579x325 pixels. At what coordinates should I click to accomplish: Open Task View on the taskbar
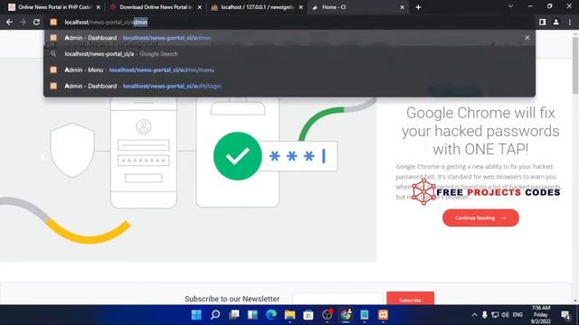tap(233, 315)
